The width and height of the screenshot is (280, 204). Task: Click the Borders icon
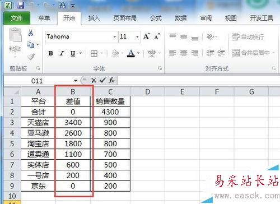click(x=94, y=54)
